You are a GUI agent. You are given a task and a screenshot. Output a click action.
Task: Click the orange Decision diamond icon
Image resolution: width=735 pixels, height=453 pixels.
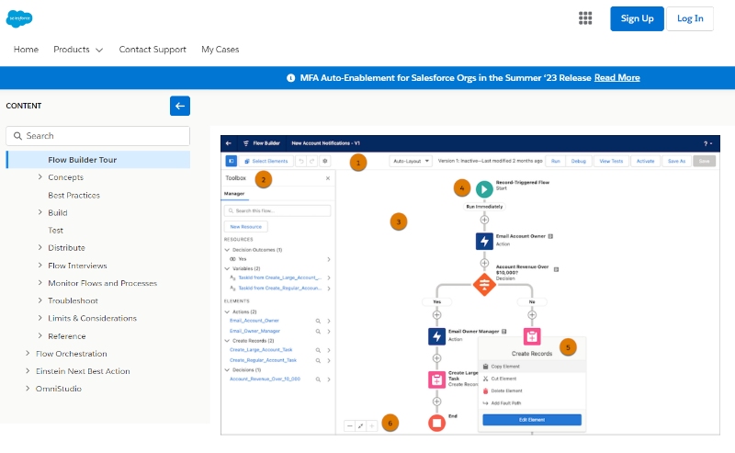pos(484,285)
